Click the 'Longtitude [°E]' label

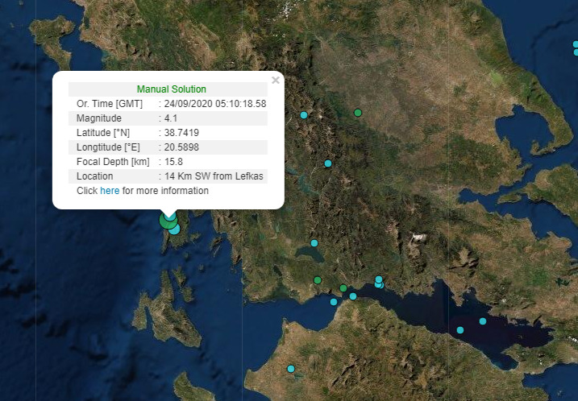[x=108, y=147]
